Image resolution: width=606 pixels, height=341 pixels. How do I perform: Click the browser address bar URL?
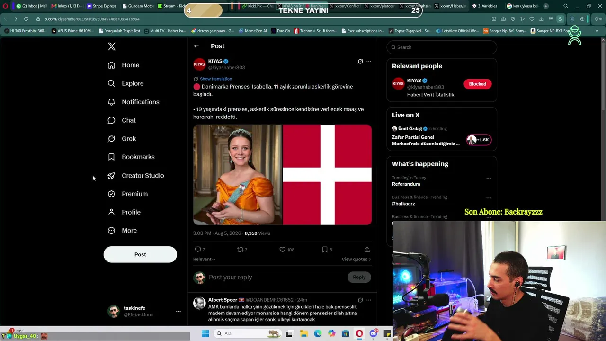(92, 19)
